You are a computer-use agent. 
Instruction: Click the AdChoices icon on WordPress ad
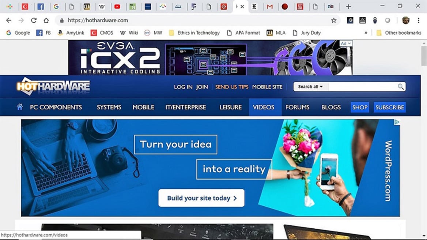[x=397, y=122]
